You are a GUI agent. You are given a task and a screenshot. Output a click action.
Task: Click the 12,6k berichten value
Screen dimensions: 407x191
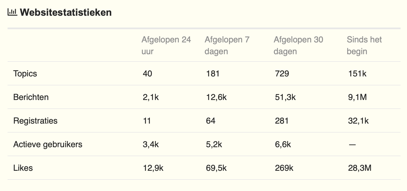pyautogui.click(x=216, y=97)
